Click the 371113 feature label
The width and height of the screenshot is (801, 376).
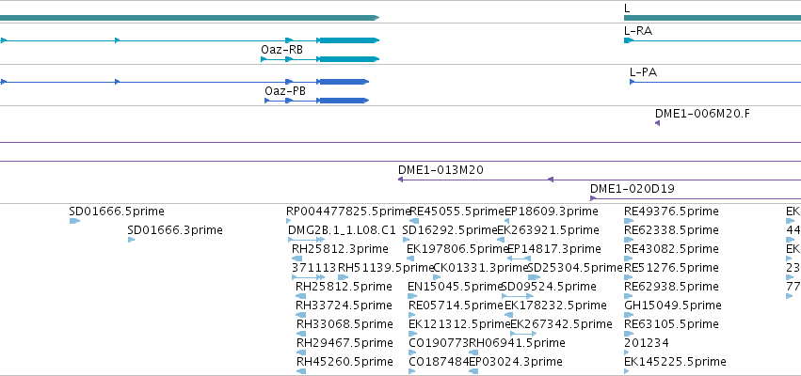(x=314, y=268)
